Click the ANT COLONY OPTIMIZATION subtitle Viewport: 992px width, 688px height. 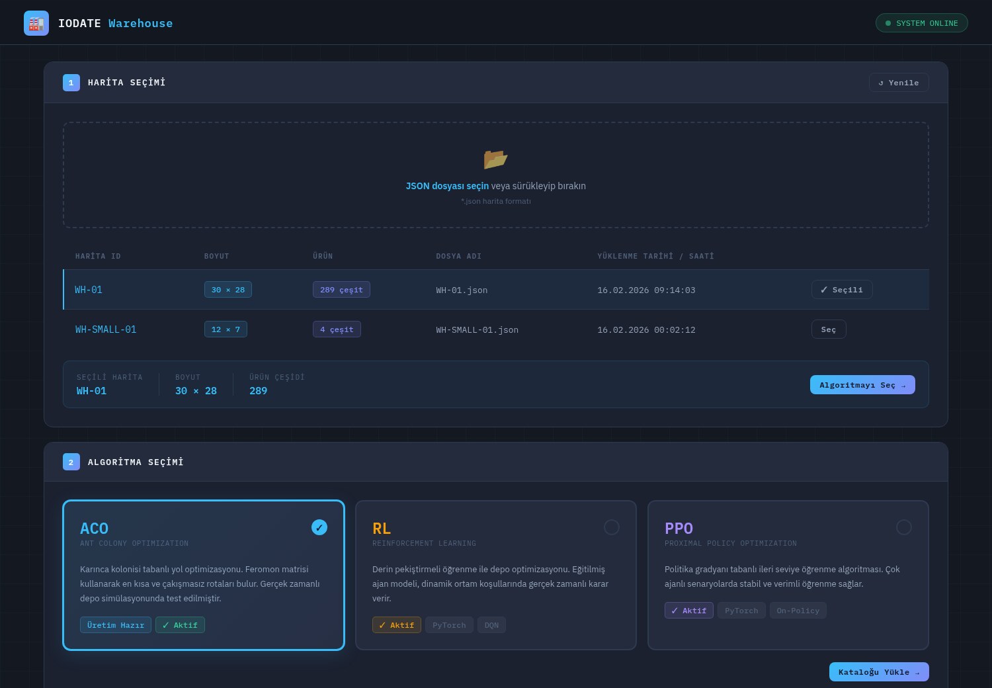click(x=134, y=543)
